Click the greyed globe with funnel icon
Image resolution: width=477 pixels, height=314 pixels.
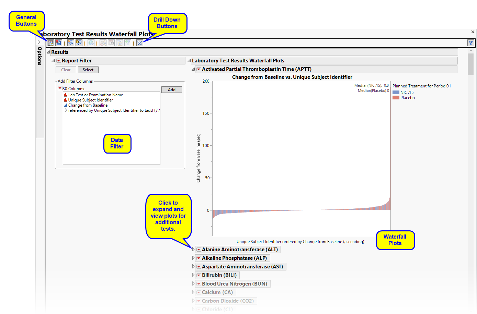click(x=91, y=43)
